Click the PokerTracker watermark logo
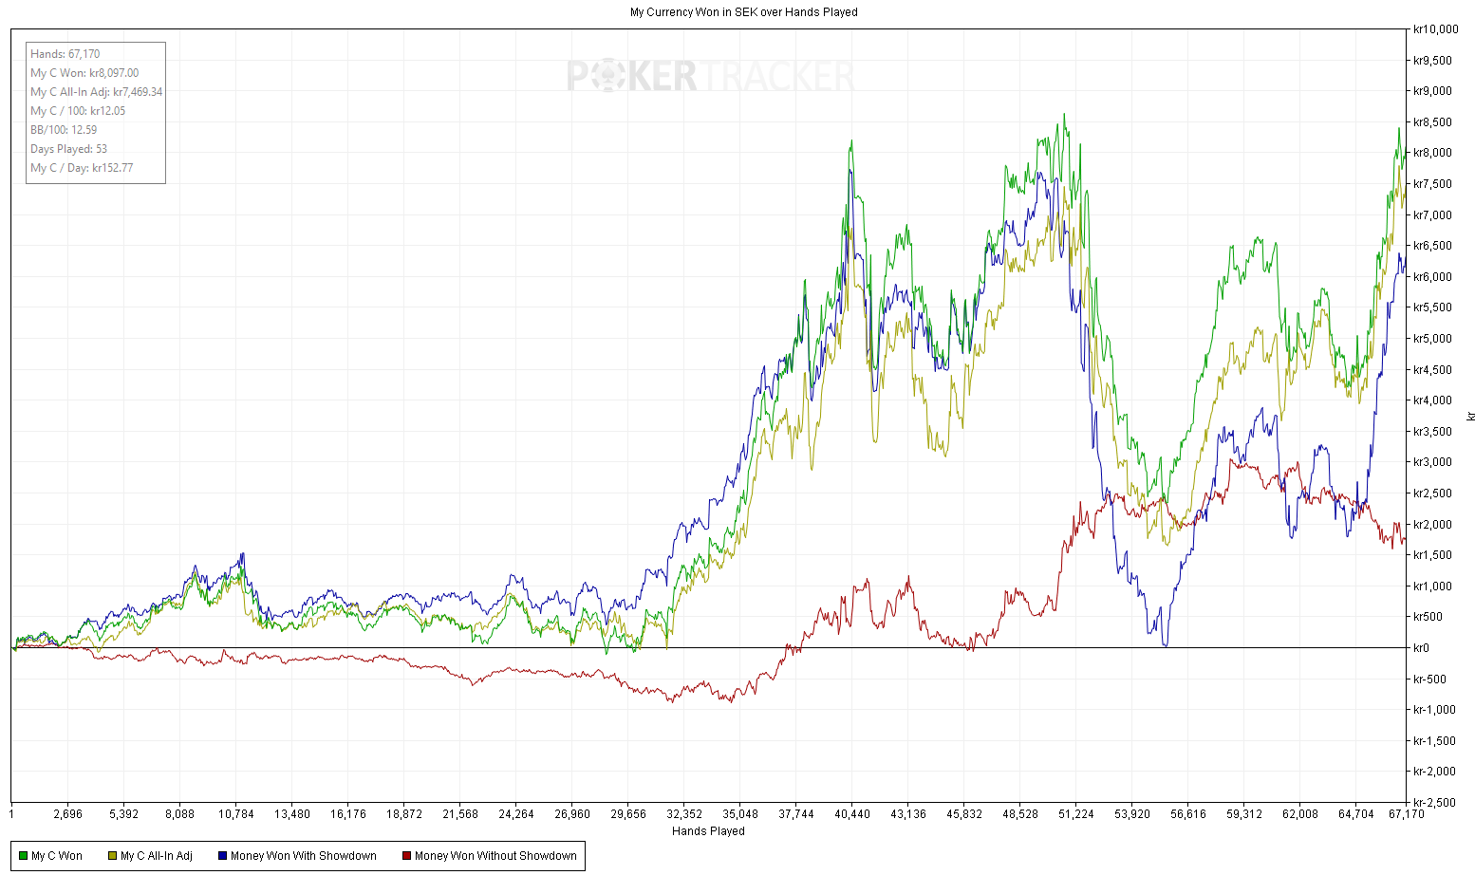 coord(711,76)
